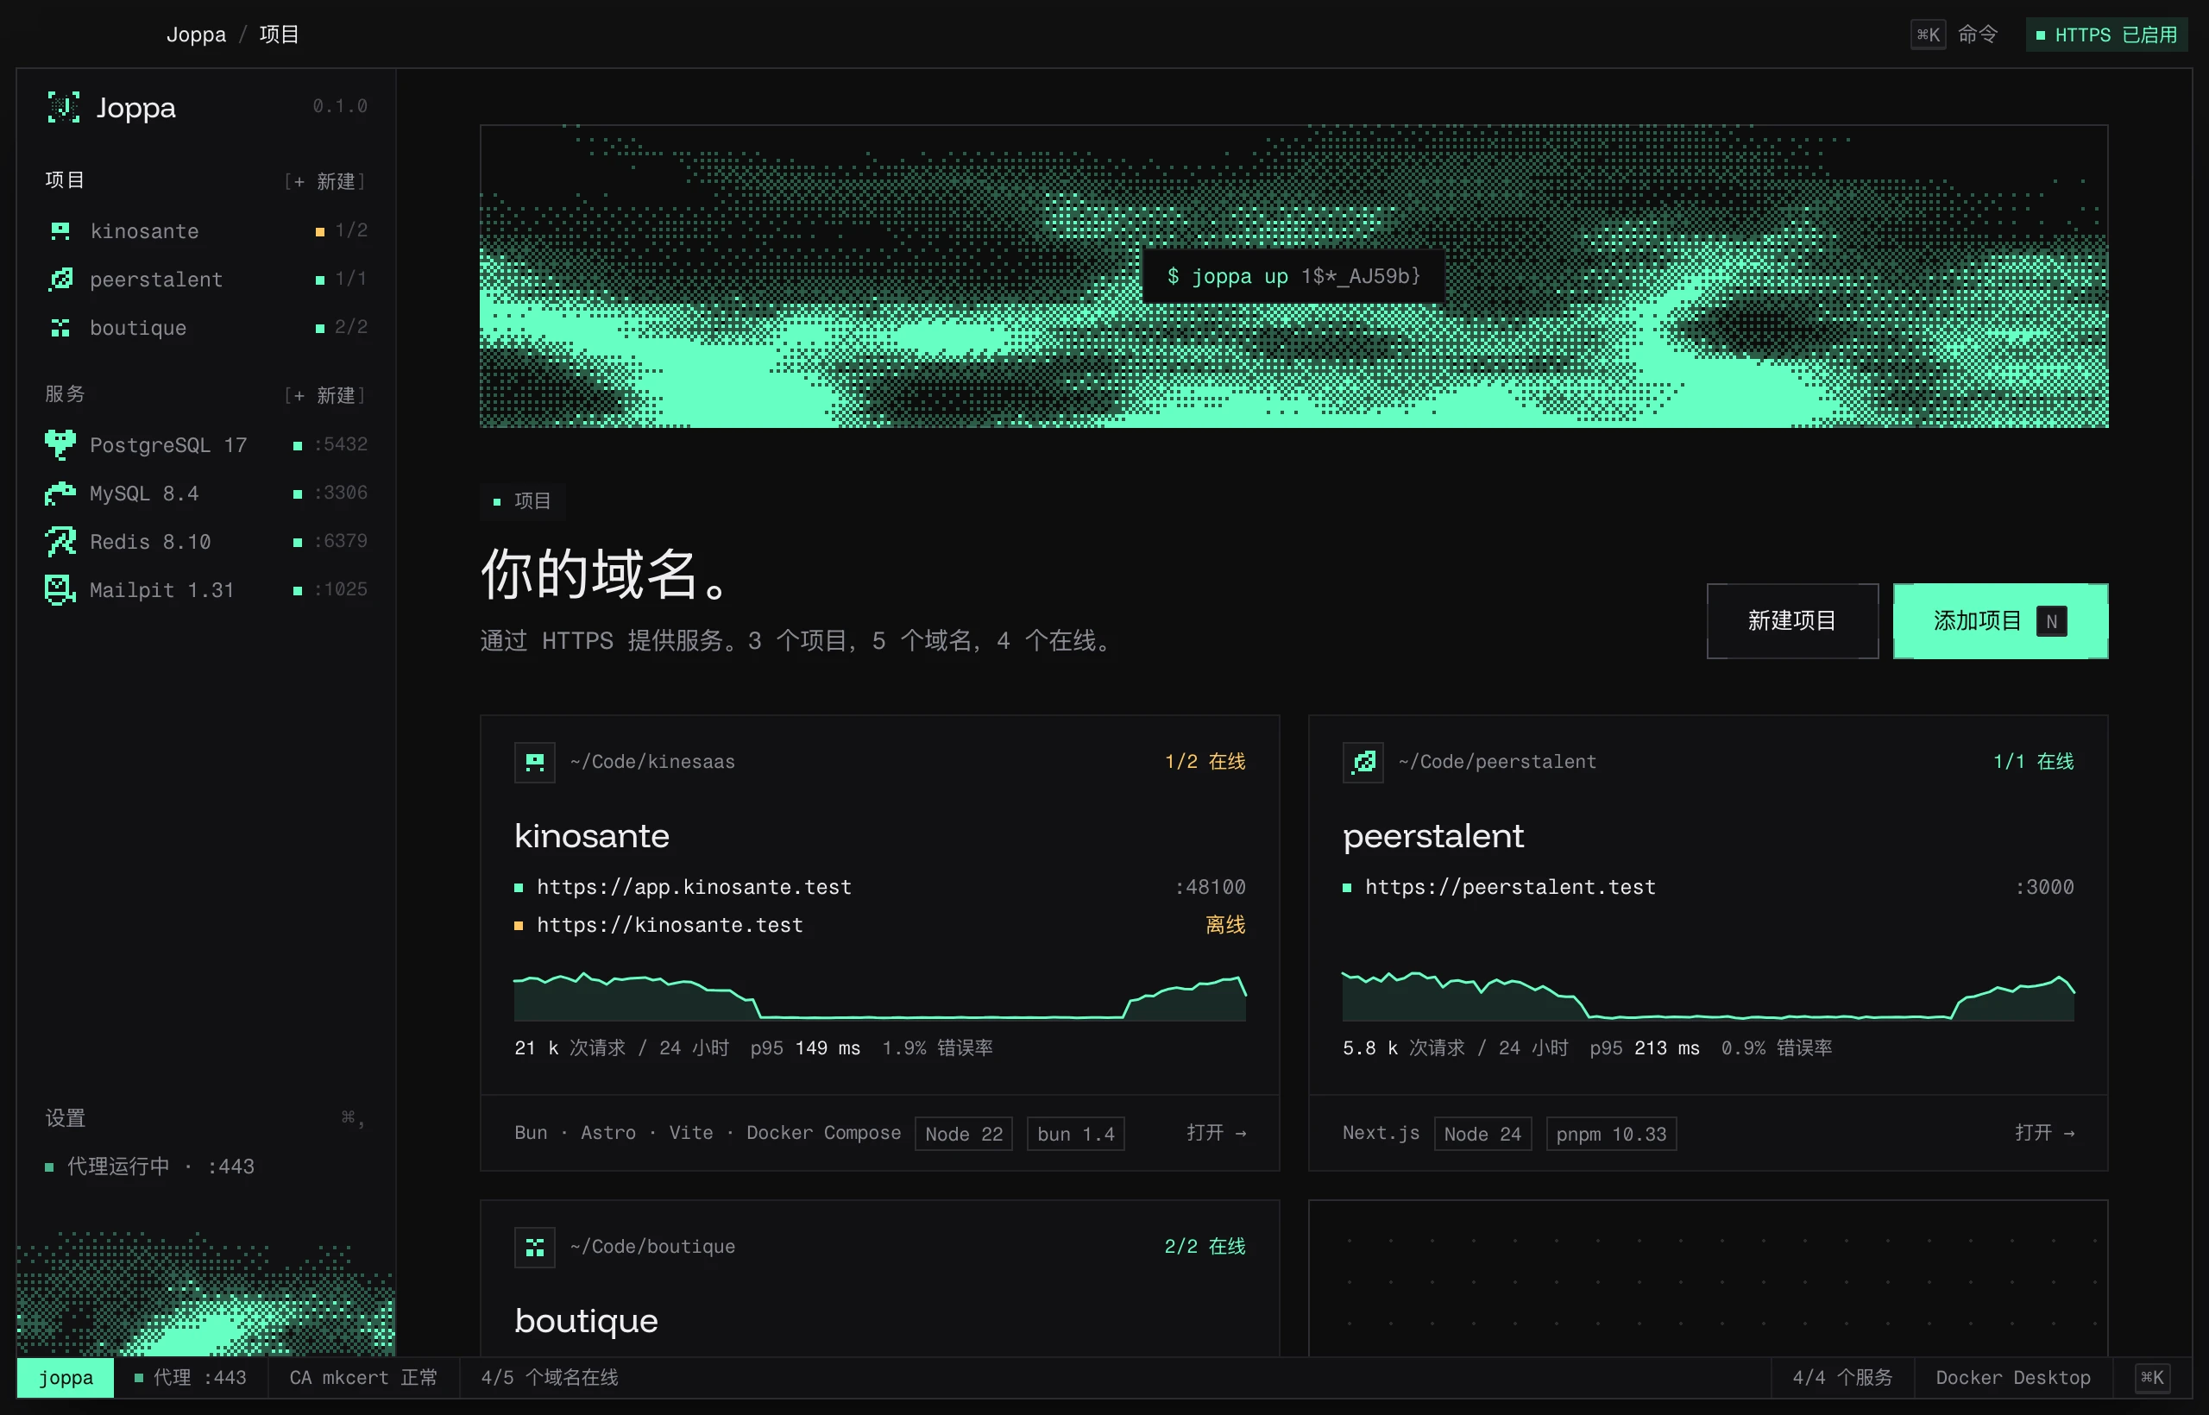Image resolution: width=2209 pixels, height=1415 pixels.
Task: Open peerstalent via its 打开 → link
Action: point(2044,1133)
